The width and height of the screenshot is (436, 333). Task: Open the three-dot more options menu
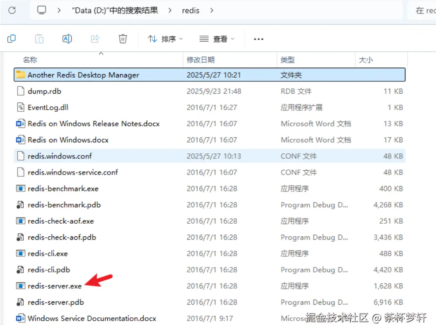click(x=259, y=39)
